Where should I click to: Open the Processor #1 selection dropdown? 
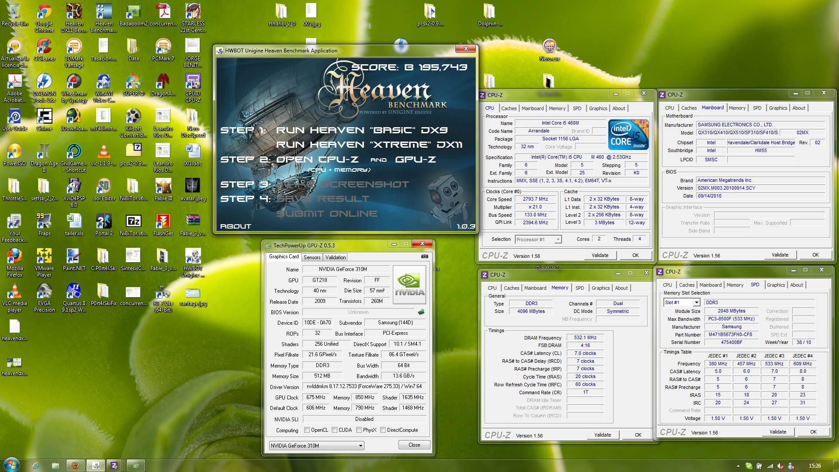pos(538,239)
